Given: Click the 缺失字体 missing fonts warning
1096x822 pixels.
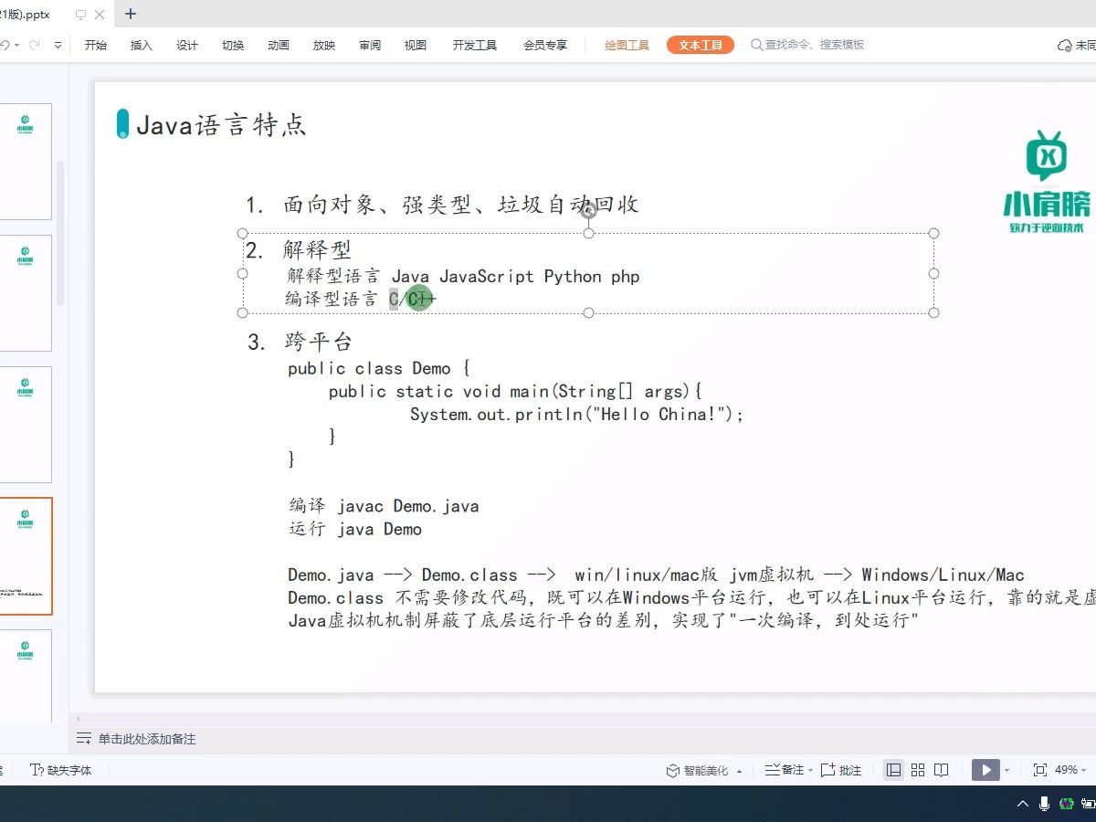Looking at the screenshot, I should point(60,770).
